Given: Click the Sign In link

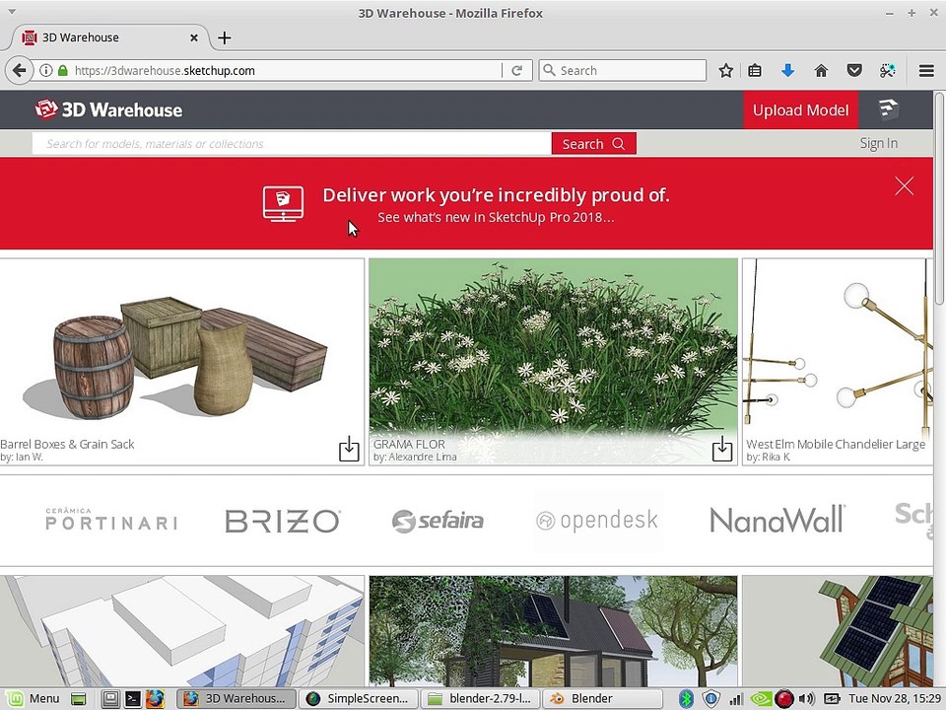Looking at the screenshot, I should coord(878,143).
